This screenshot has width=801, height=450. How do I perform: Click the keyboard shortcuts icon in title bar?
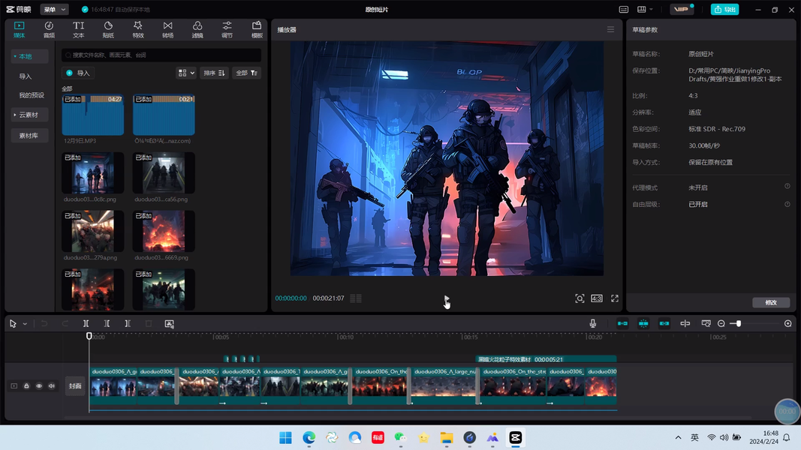coord(624,9)
